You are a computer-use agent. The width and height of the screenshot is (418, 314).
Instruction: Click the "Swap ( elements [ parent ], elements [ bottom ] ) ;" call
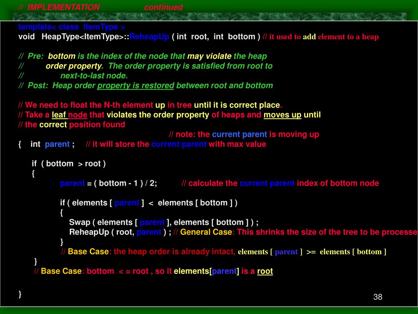pyautogui.click(x=164, y=222)
